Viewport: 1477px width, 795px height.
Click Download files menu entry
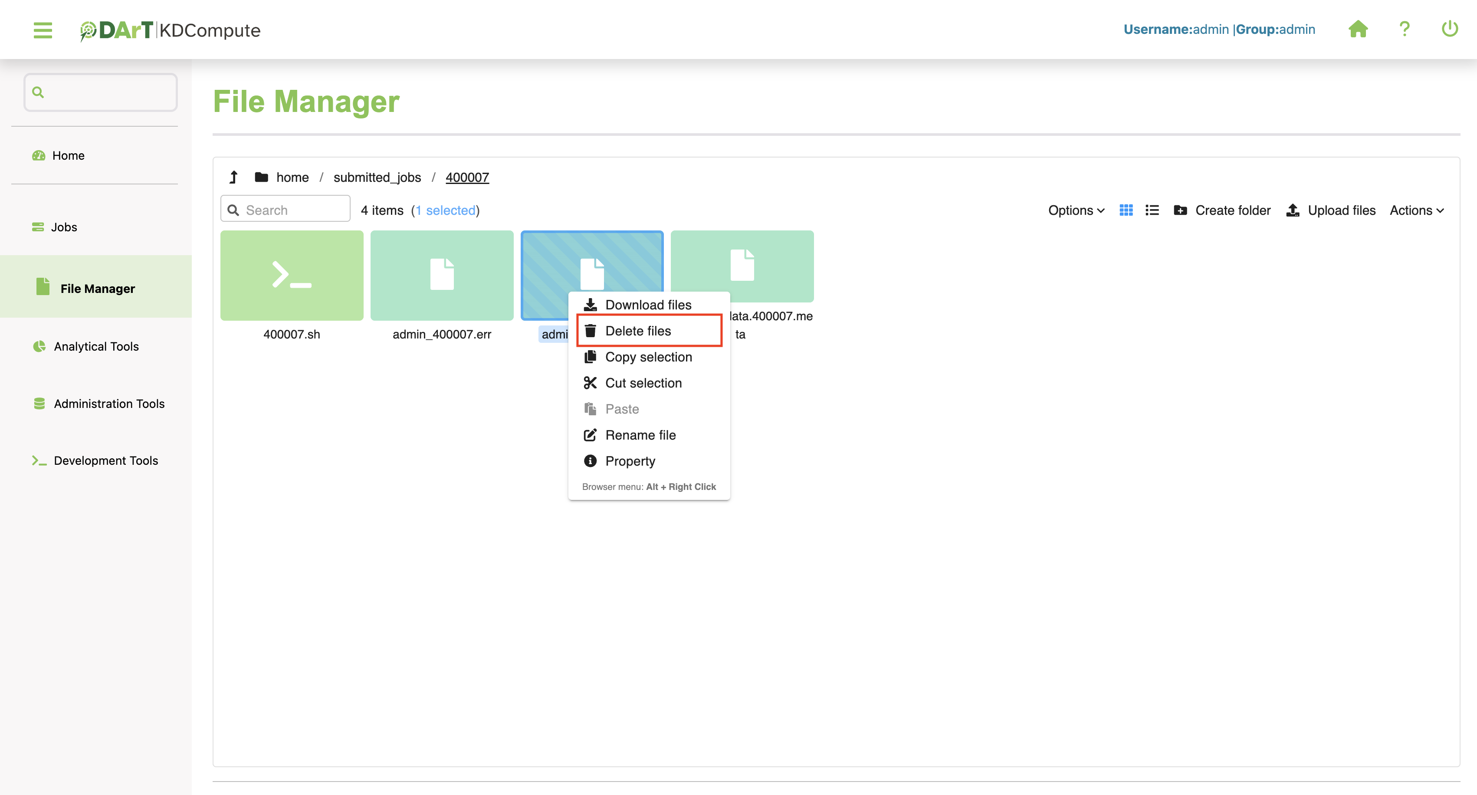point(648,305)
